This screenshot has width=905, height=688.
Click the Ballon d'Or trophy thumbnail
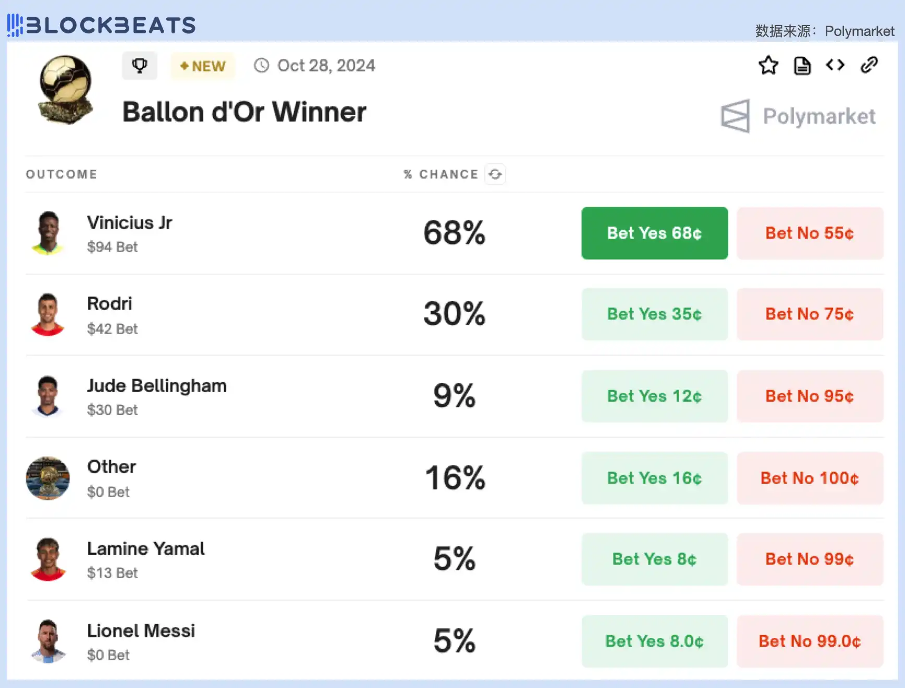point(66,89)
